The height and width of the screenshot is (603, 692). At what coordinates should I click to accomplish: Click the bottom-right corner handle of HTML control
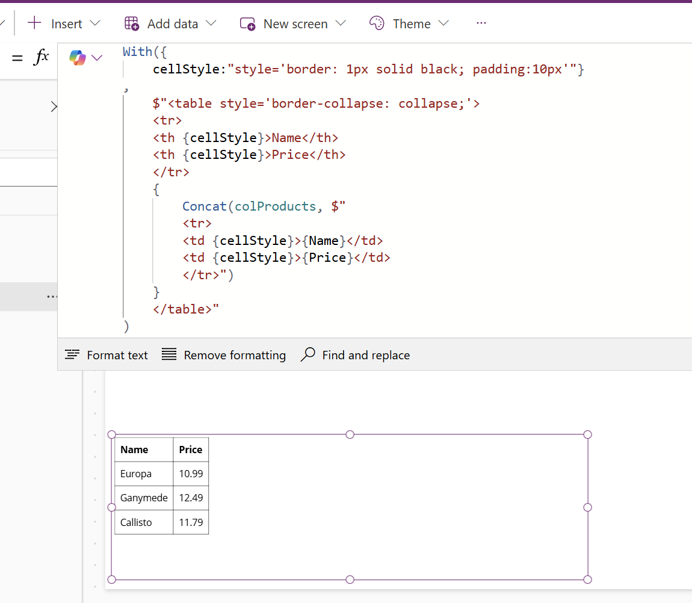pyautogui.click(x=587, y=580)
